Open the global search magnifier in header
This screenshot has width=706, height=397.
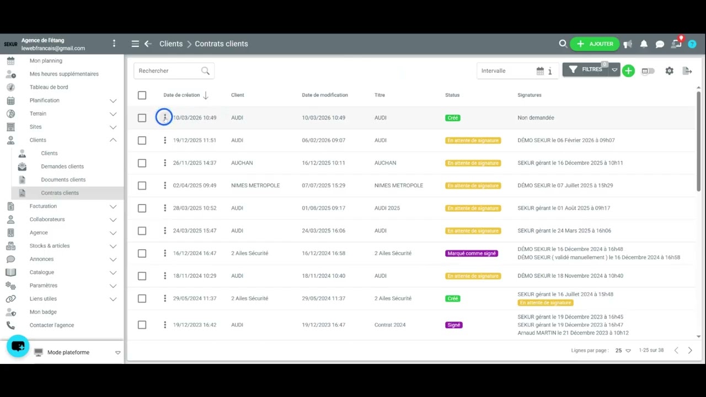pos(563,44)
